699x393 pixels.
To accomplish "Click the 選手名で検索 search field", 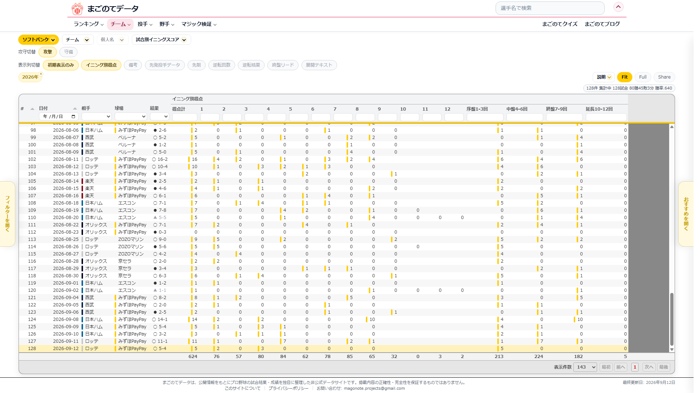I will 550,8.
